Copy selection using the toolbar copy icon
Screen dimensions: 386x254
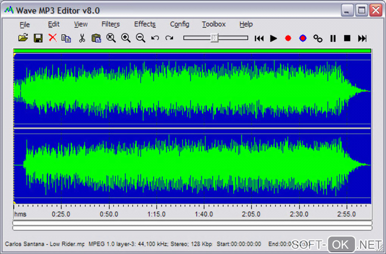[x=66, y=38]
